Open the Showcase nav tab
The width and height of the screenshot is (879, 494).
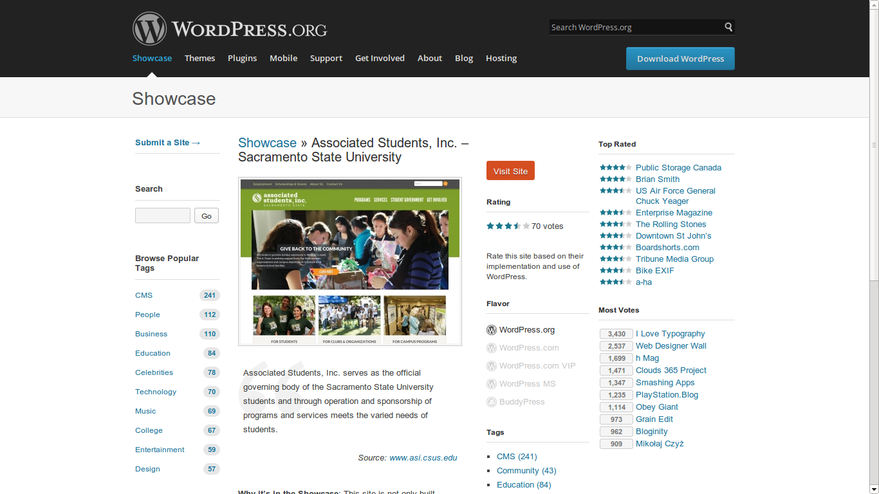click(x=152, y=58)
